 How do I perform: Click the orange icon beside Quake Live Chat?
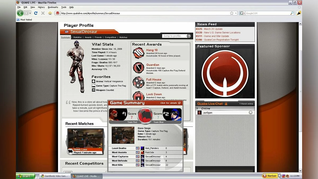point(226,104)
